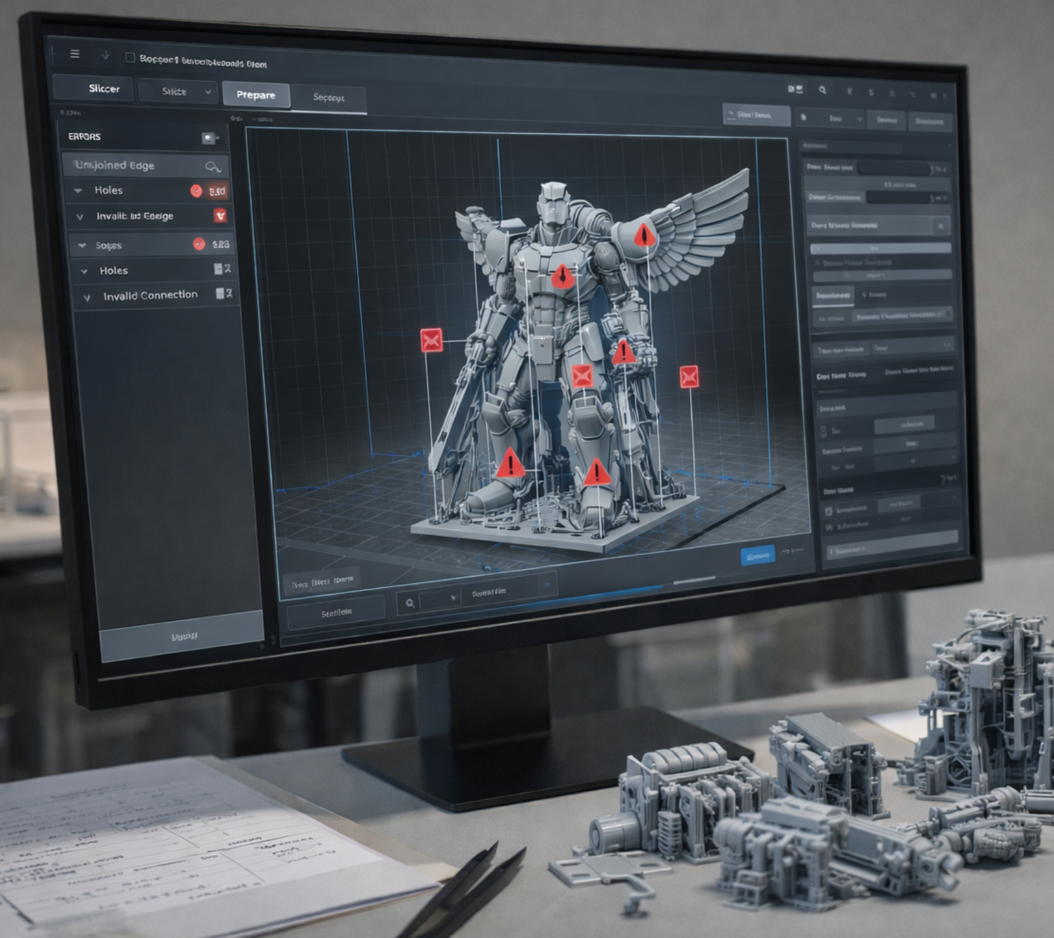Image resolution: width=1054 pixels, height=938 pixels.
Task: Click the magnifier icon in bottom toolbar
Action: (410, 604)
